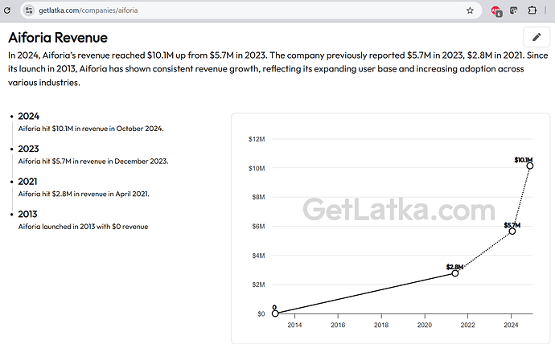Click the GetLatka.com watermark on chart
This screenshot has width=555, height=344.
pos(387,211)
